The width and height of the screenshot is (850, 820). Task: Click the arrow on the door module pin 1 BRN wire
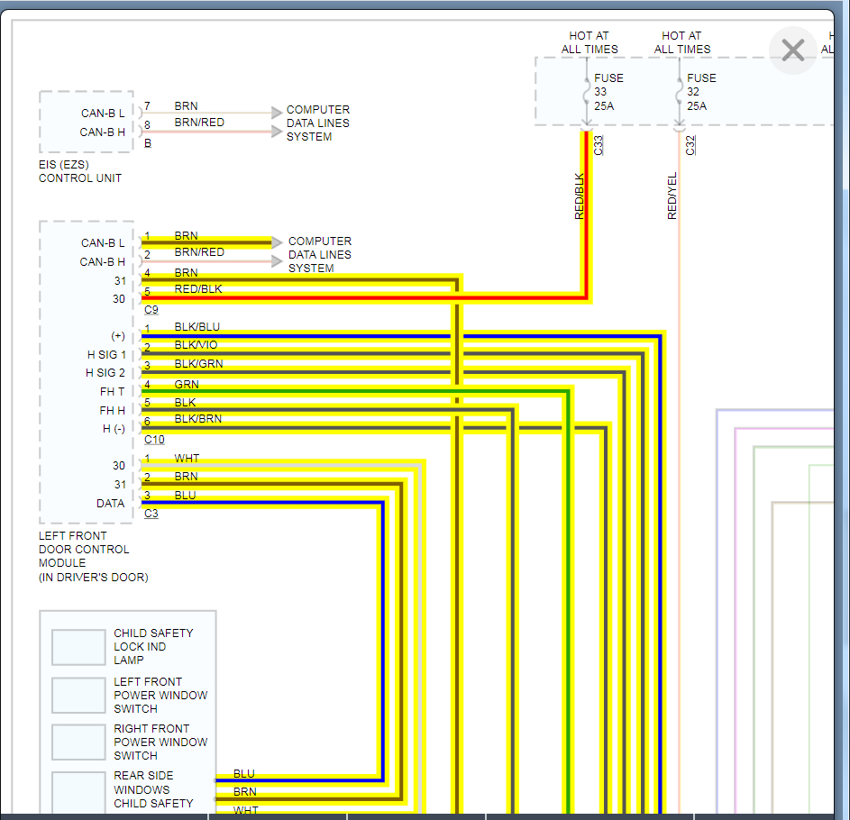click(278, 242)
